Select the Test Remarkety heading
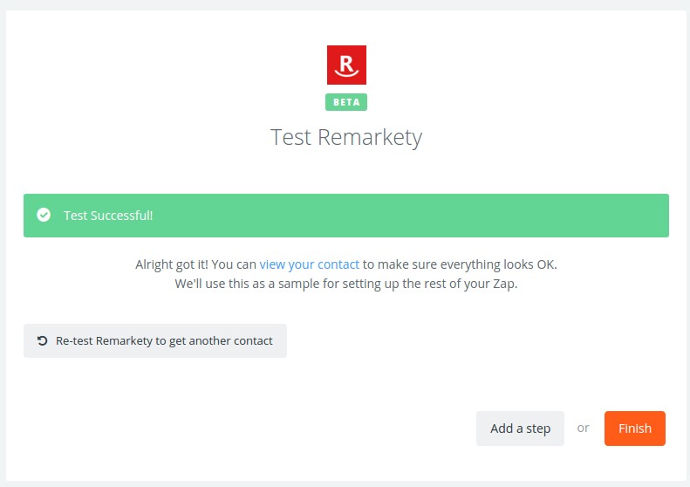The width and height of the screenshot is (690, 487). (x=346, y=137)
